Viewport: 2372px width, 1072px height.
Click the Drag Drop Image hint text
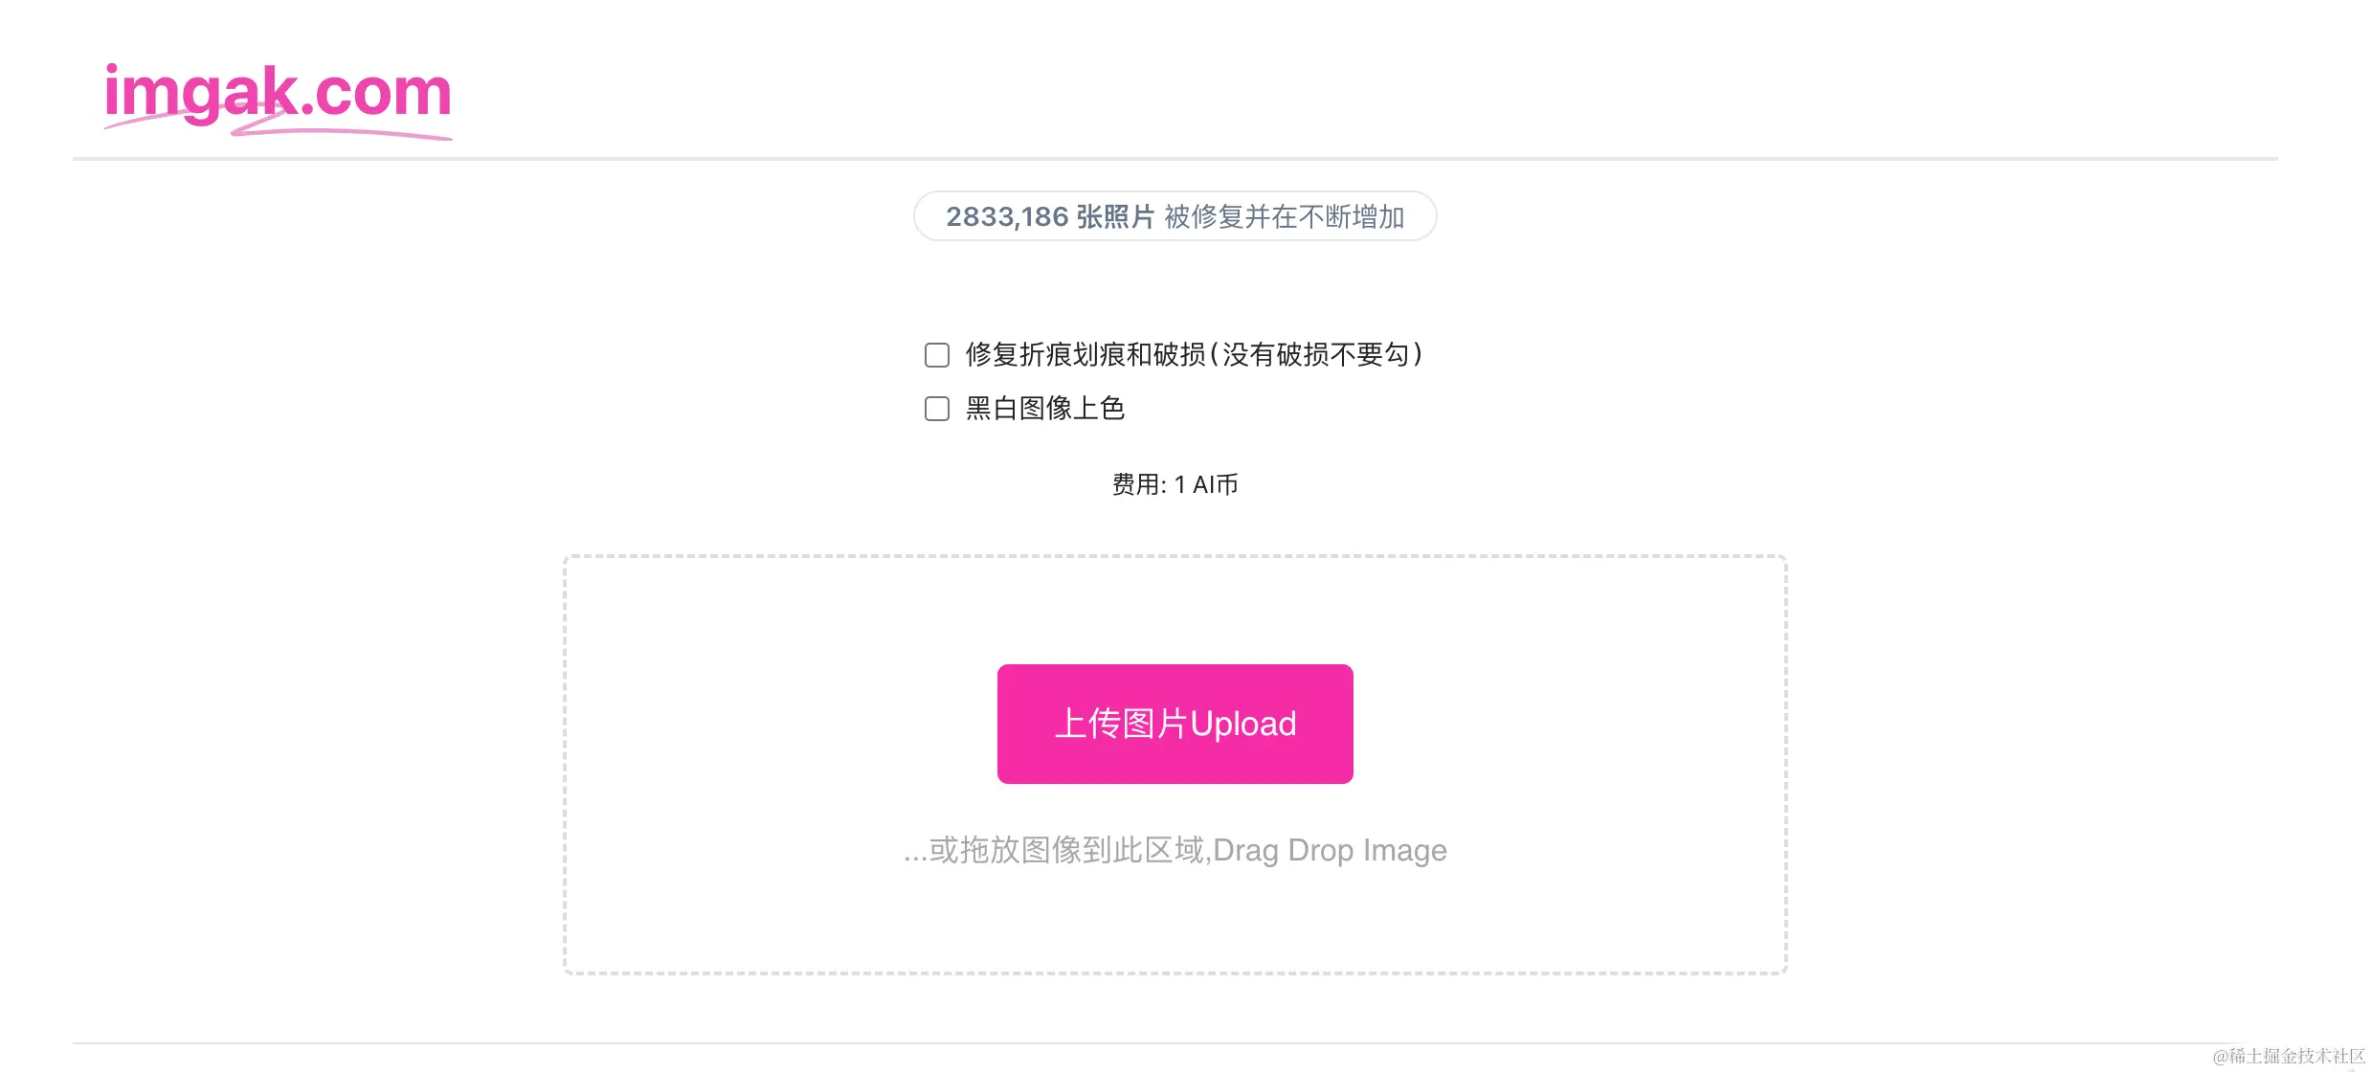[x=1330, y=850]
